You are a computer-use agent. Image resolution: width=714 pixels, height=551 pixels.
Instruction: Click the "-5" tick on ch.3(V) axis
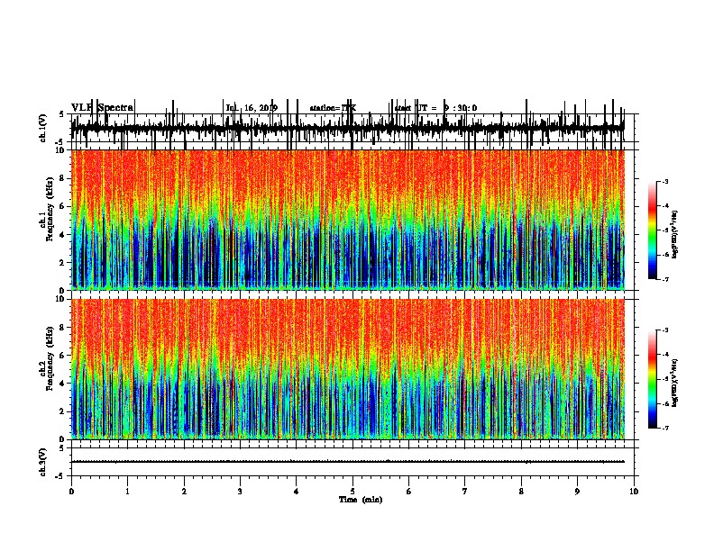(x=61, y=476)
